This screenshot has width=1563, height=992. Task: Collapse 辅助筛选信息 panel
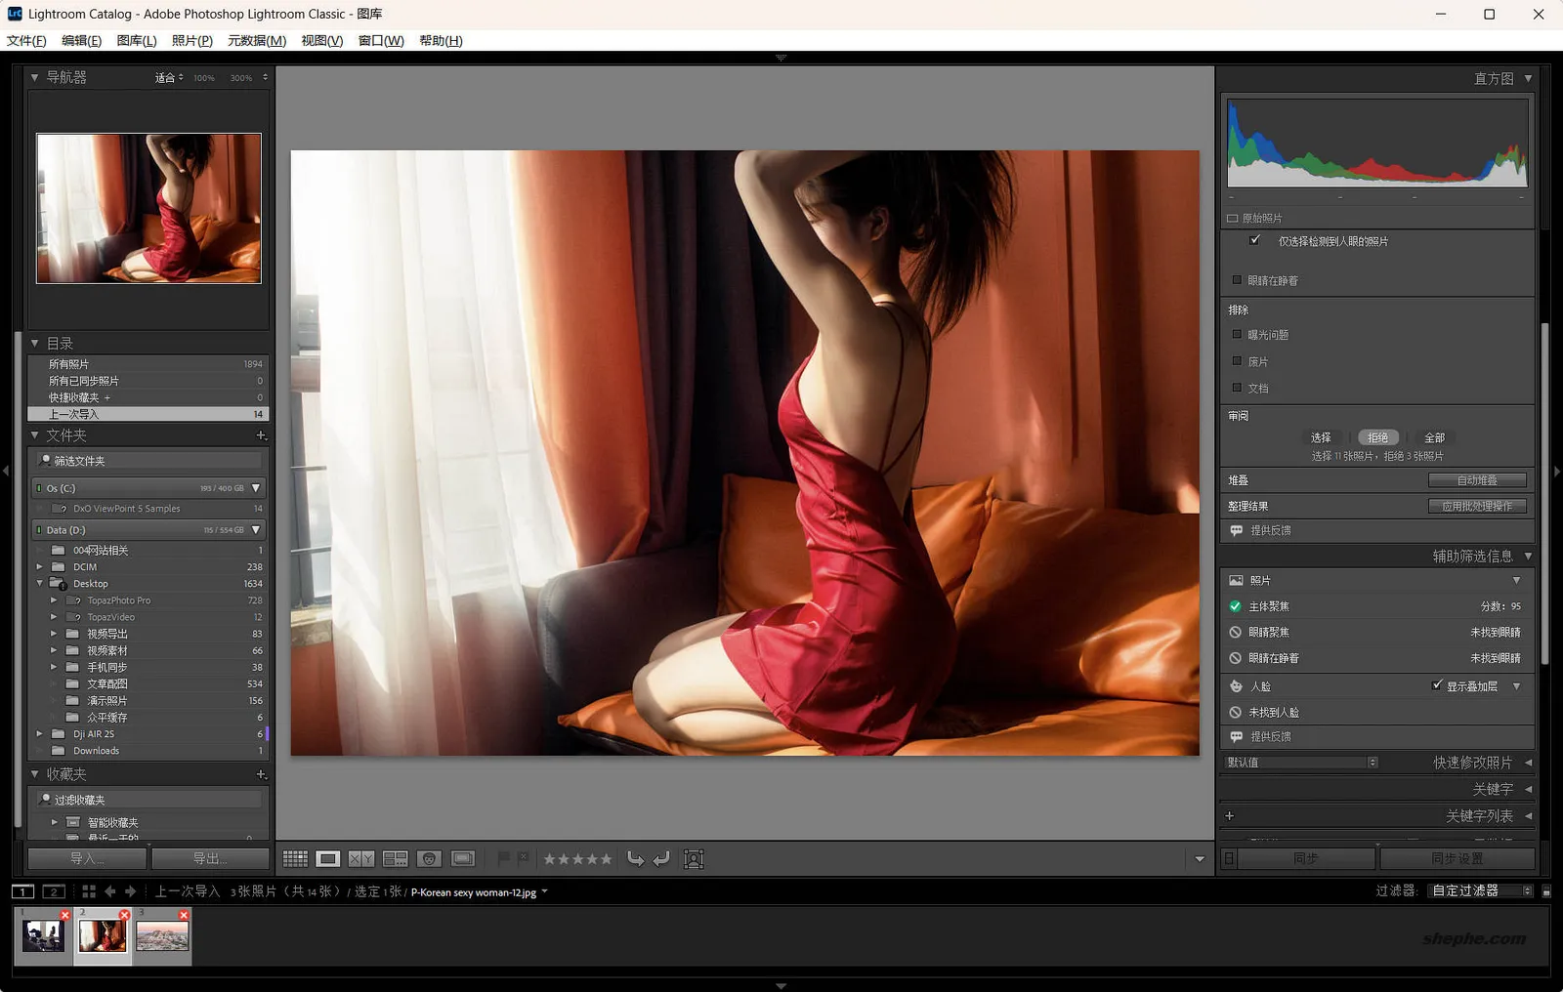1528,556
